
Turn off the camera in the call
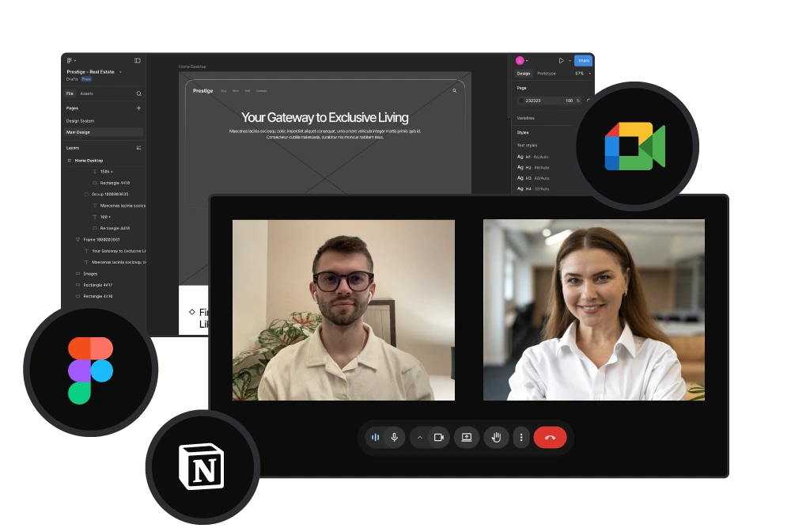(x=439, y=437)
